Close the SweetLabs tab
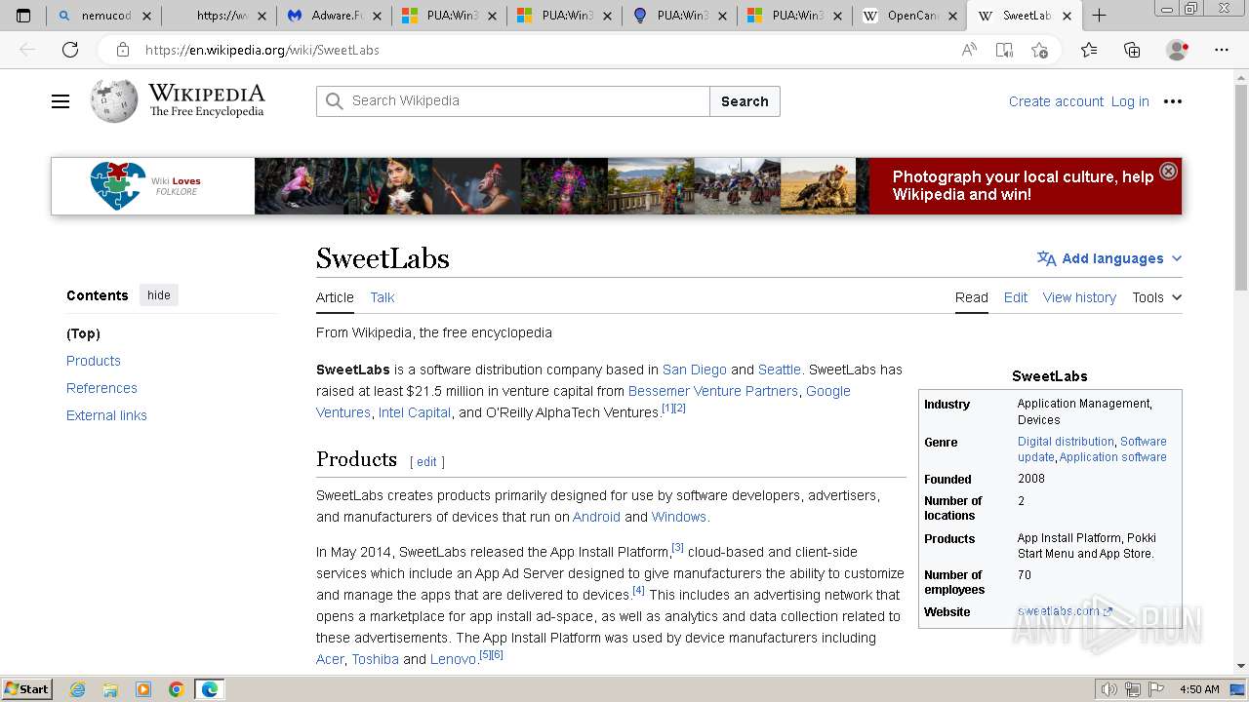1249x702 pixels. pos(1067,16)
